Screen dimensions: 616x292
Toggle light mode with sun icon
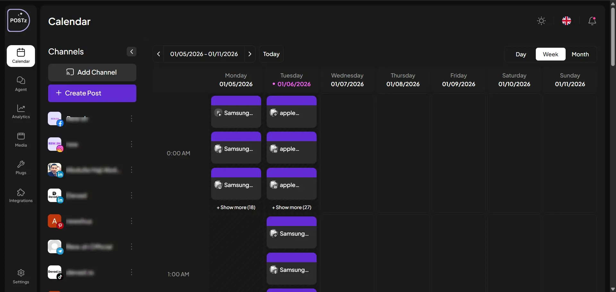pos(541,21)
